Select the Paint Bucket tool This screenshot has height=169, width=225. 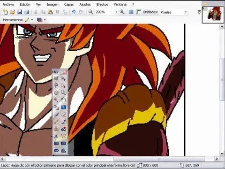[56, 107]
